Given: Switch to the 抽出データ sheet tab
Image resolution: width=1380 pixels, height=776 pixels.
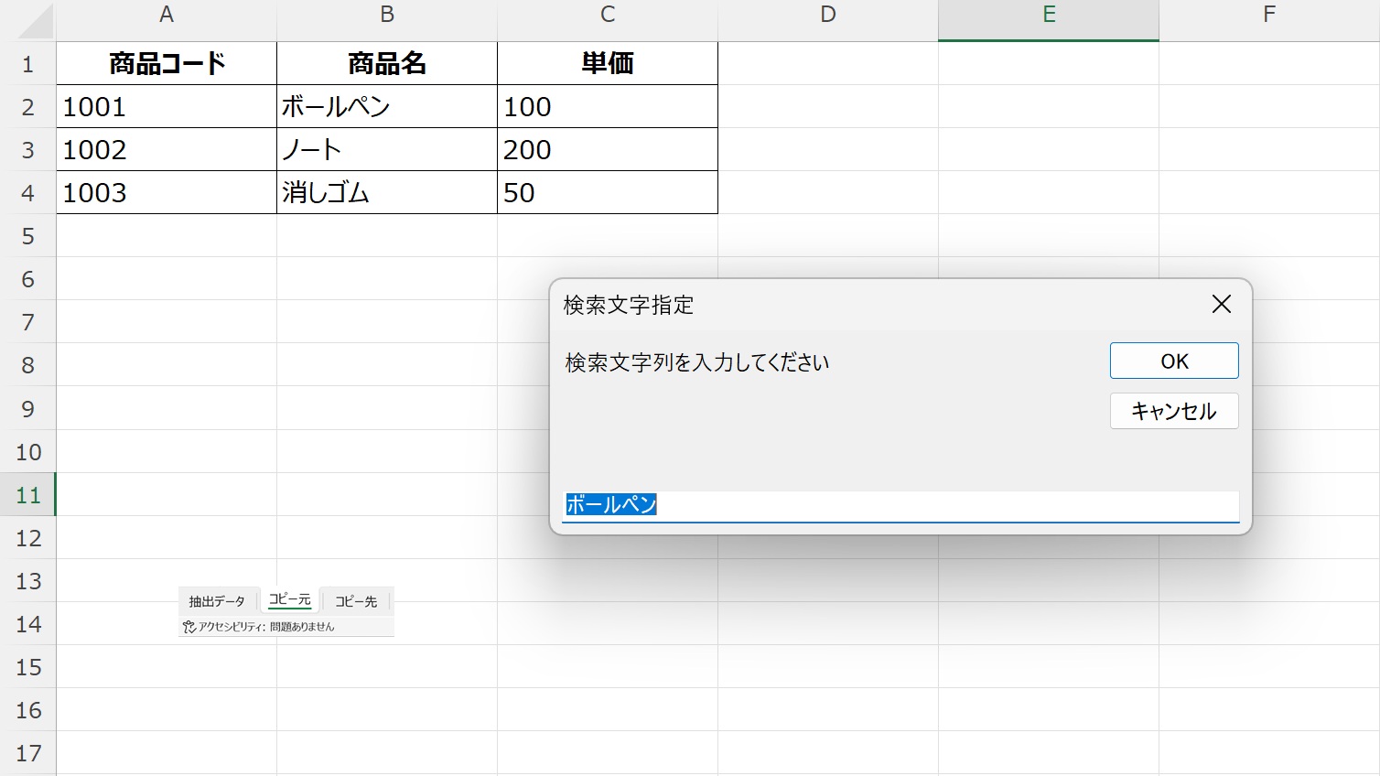Looking at the screenshot, I should click(217, 601).
